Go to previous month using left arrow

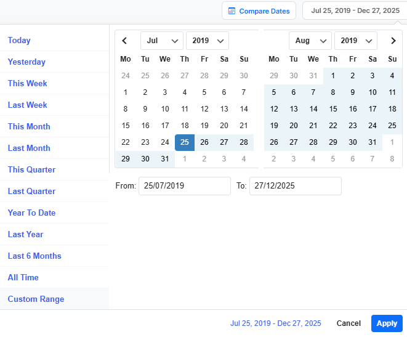click(x=125, y=41)
